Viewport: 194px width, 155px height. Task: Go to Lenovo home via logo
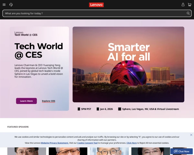(96, 5)
